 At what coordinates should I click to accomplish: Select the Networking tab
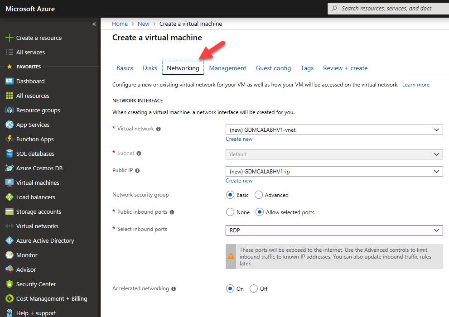point(183,68)
